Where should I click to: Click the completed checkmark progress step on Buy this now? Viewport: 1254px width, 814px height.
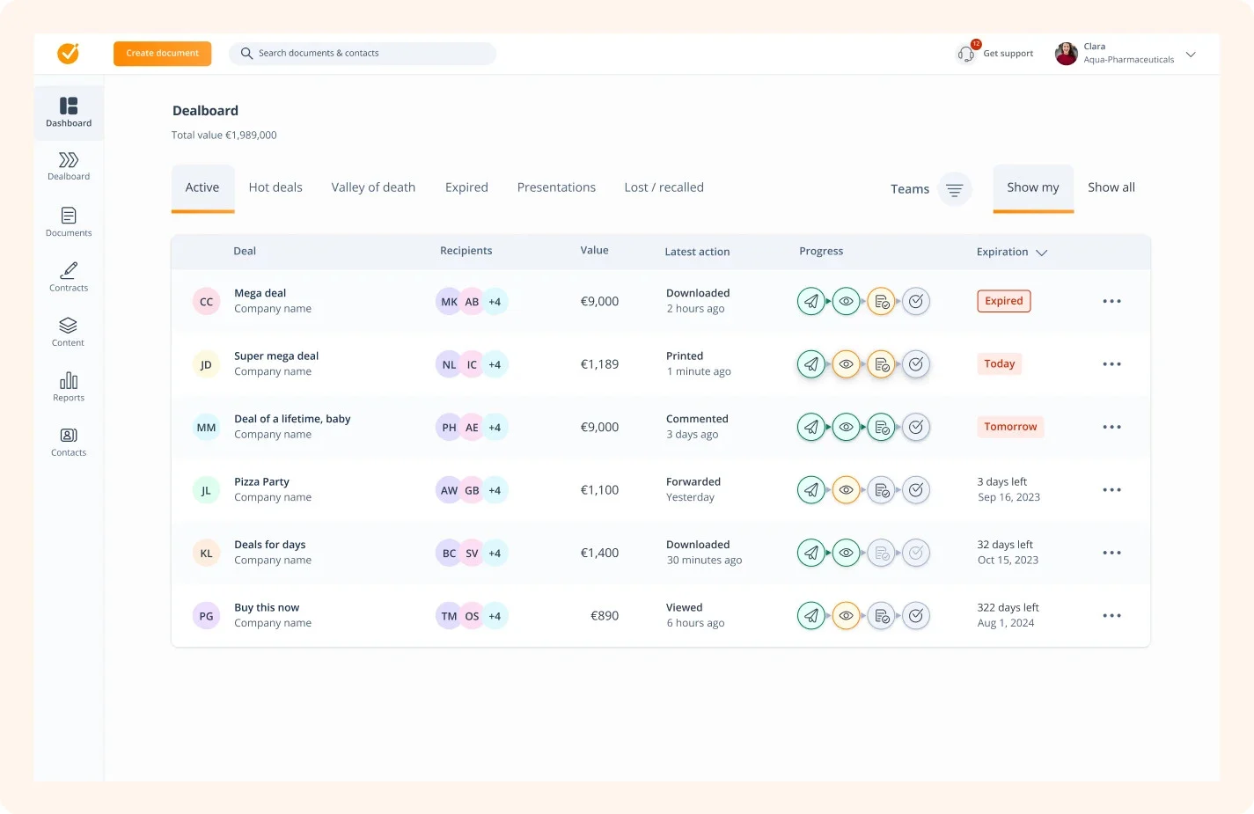tap(916, 615)
